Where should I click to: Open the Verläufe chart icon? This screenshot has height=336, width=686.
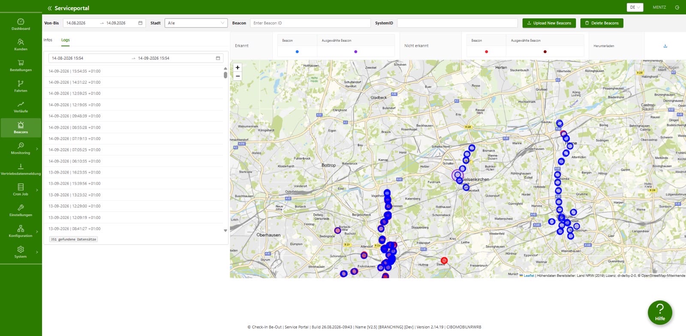(21, 104)
